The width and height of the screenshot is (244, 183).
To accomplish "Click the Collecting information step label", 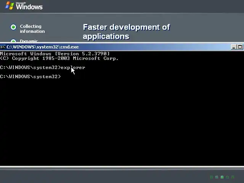I will [x=32, y=29].
